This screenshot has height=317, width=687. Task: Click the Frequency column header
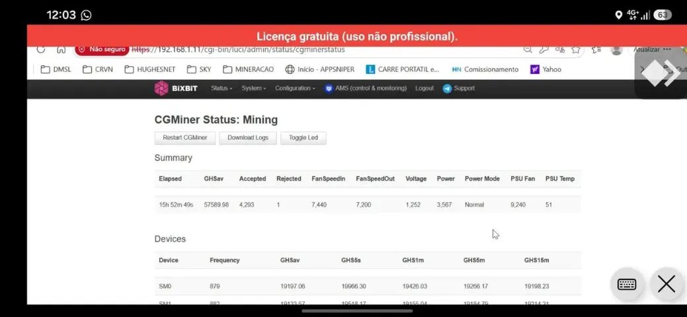point(225,260)
